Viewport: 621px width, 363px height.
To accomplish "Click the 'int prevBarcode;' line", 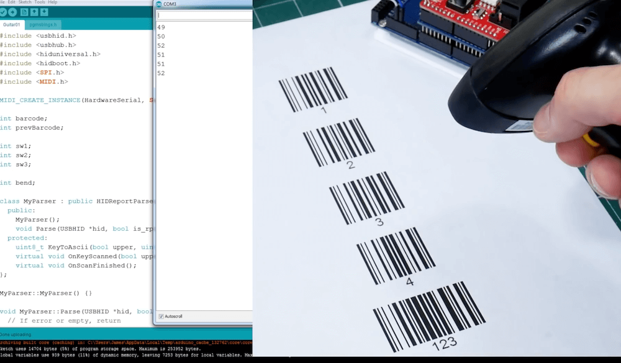I will click(32, 127).
